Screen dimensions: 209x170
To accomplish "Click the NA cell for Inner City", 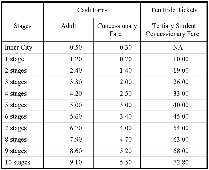I will (x=178, y=47).
